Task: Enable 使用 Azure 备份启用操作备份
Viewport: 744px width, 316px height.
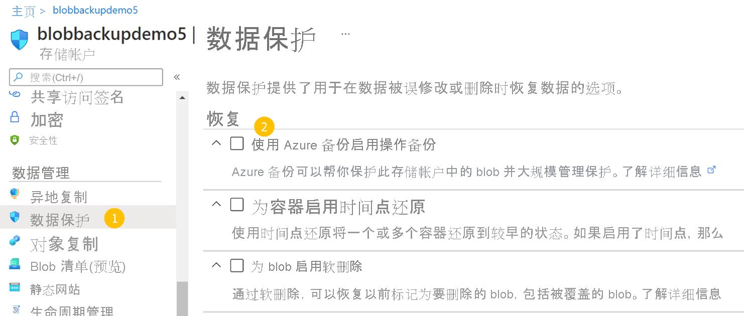Action: [x=236, y=143]
